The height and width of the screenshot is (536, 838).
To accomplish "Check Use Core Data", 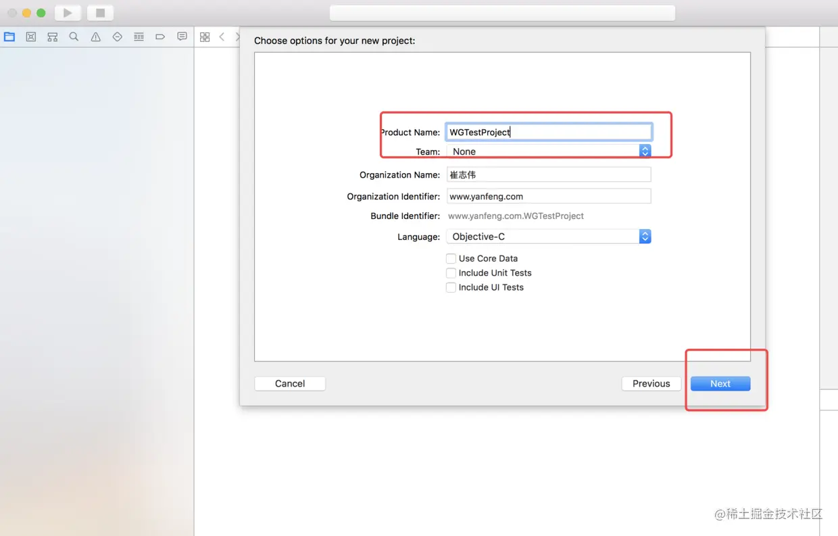I will point(451,258).
